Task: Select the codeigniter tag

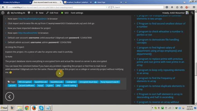Action: [x=71, y=82]
